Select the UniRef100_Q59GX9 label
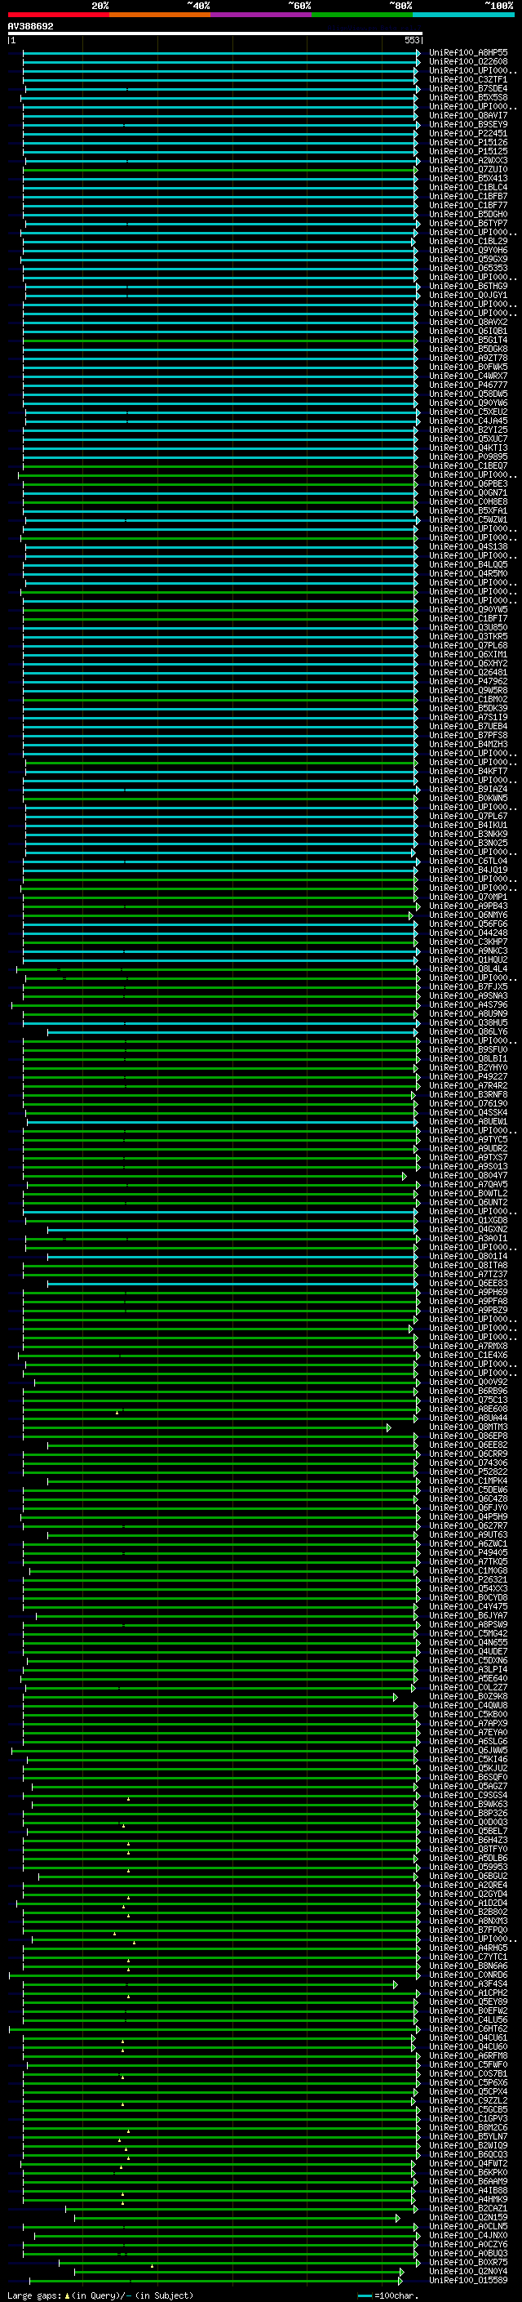This screenshot has width=522, height=2302. coord(468,259)
